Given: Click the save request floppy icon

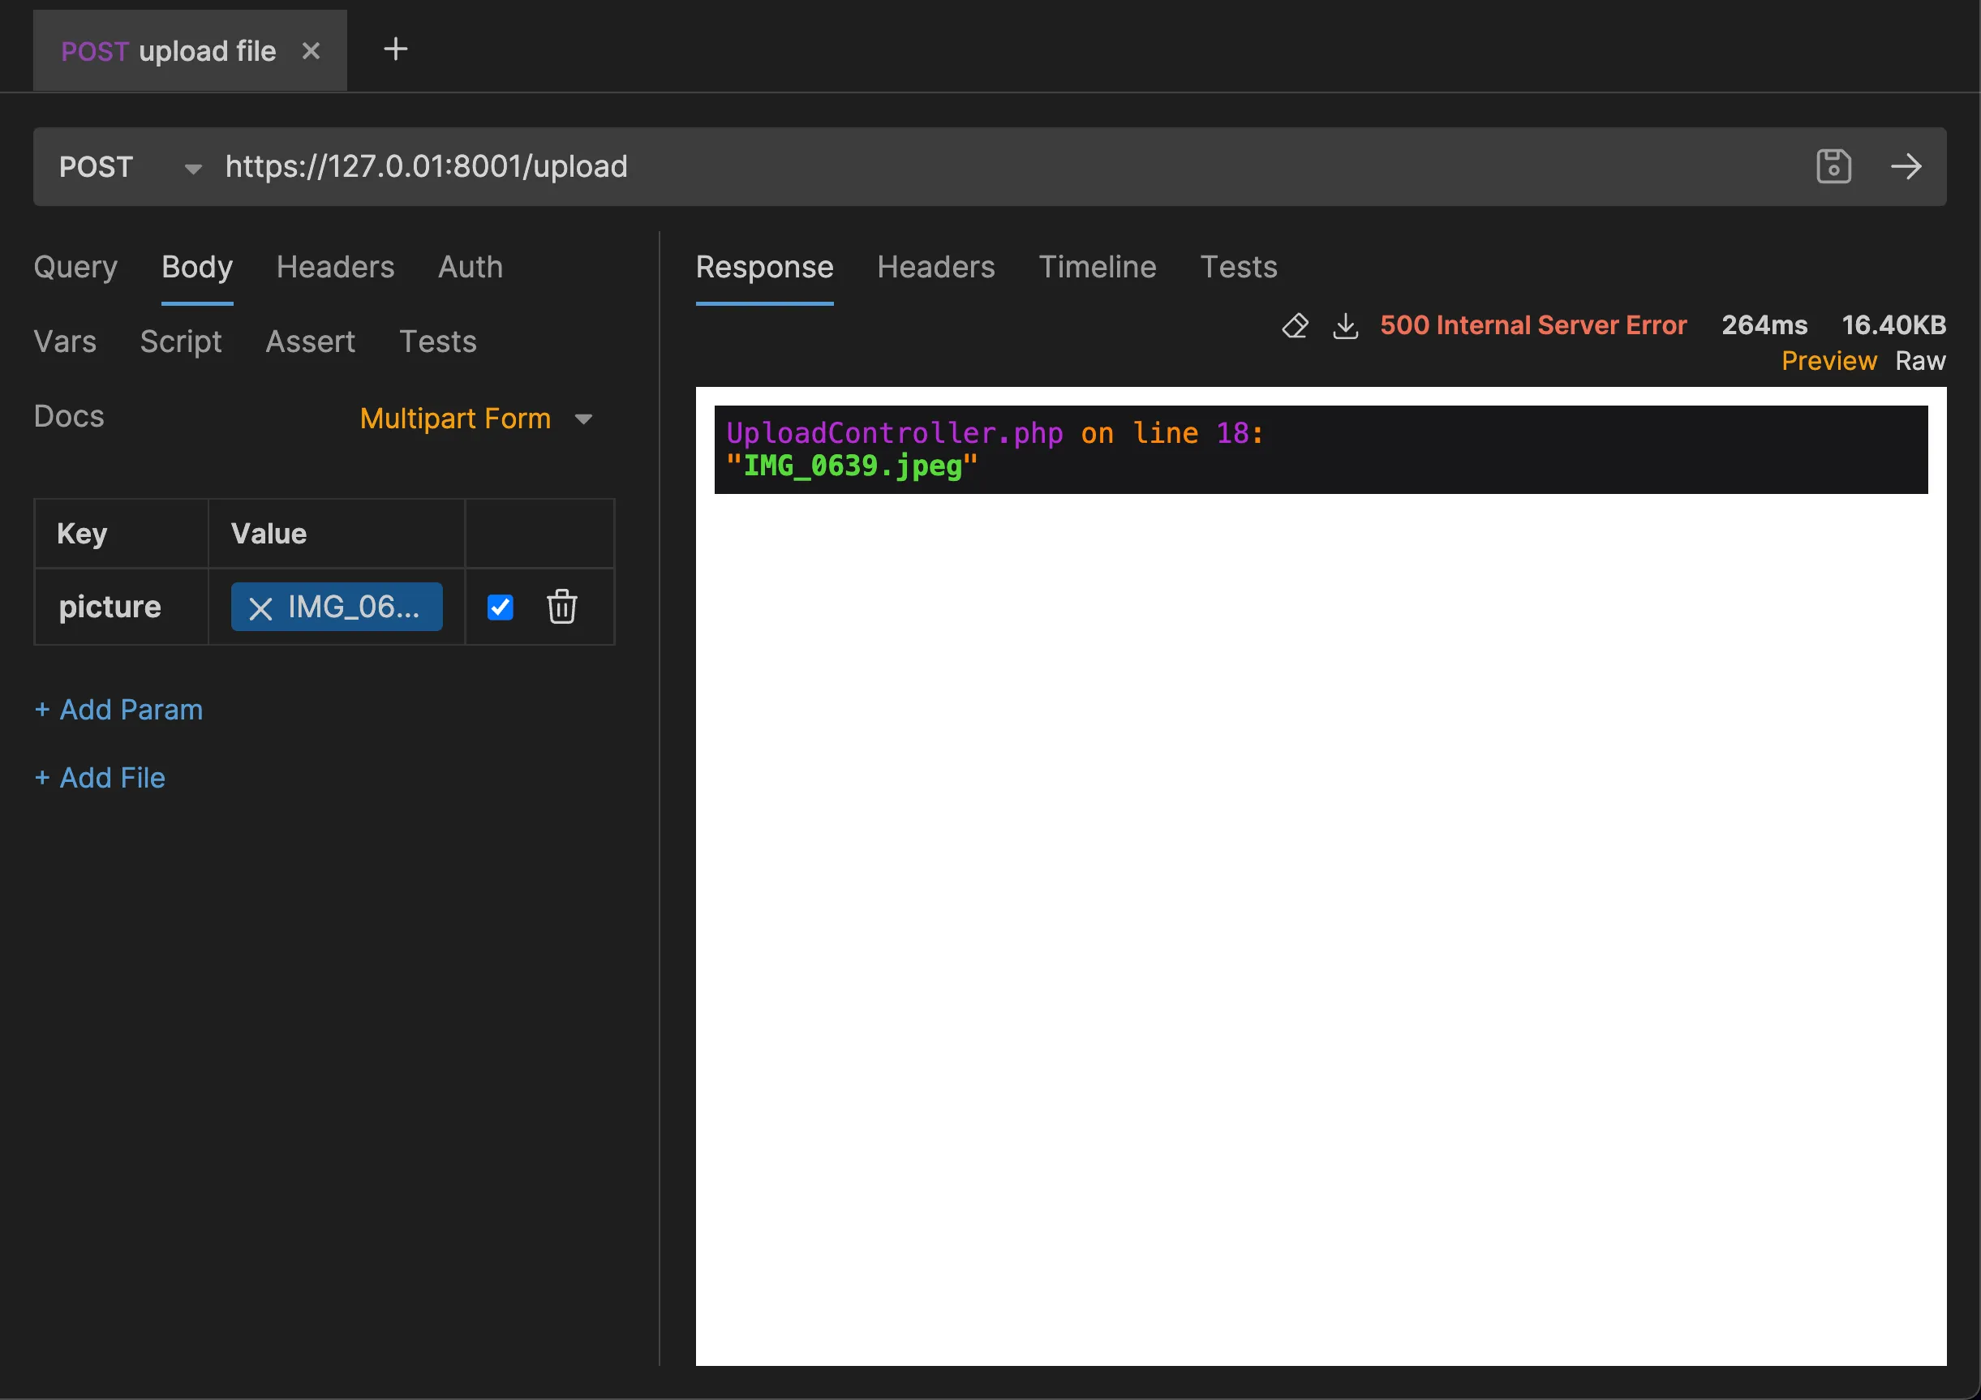Looking at the screenshot, I should [x=1833, y=166].
